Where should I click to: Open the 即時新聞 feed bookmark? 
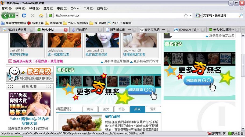tap(53, 23)
